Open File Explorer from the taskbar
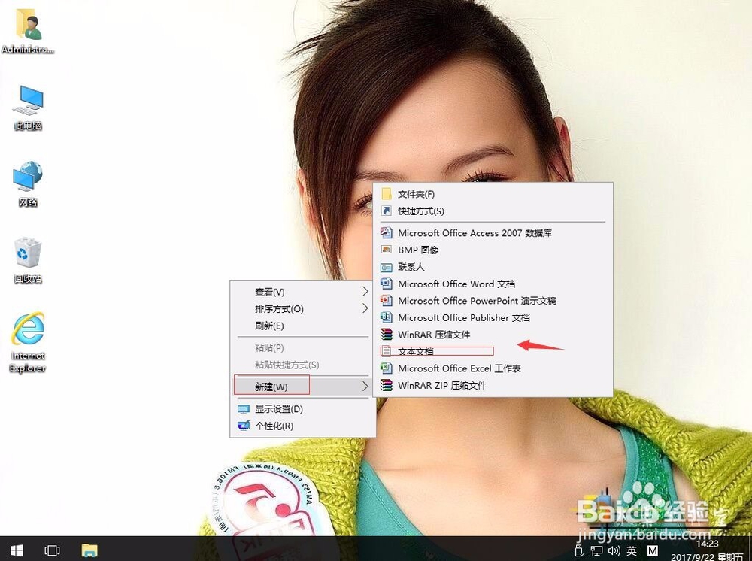 (89, 550)
